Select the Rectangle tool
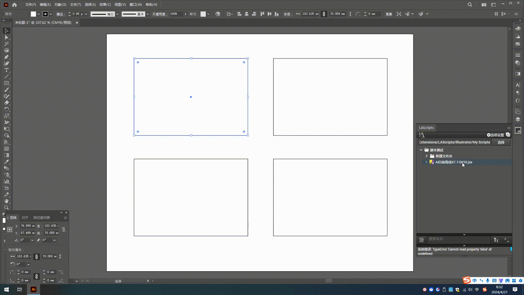This screenshot has height=295, width=524. click(7, 83)
